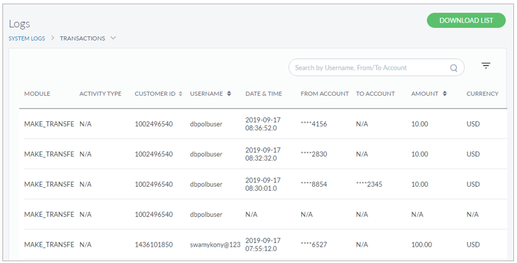Focus the Username search input field
This screenshot has height=263, width=517.
click(370, 68)
